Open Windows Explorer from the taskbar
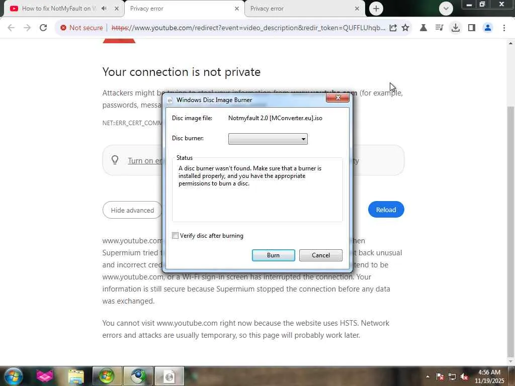This screenshot has width=515, height=386. (x=76, y=376)
